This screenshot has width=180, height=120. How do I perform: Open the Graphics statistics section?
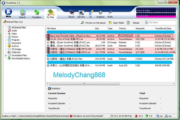[100, 14]
